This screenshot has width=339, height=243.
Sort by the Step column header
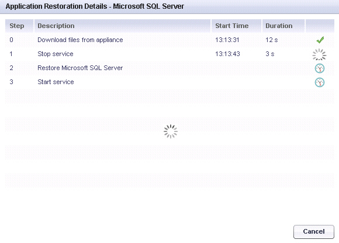click(x=19, y=26)
